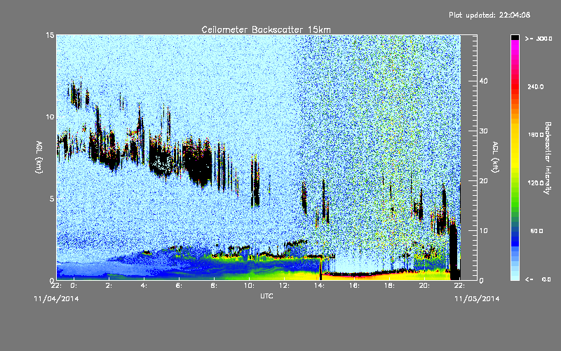Click the '20' tick on kft axis
561x351 pixels.
(483, 180)
